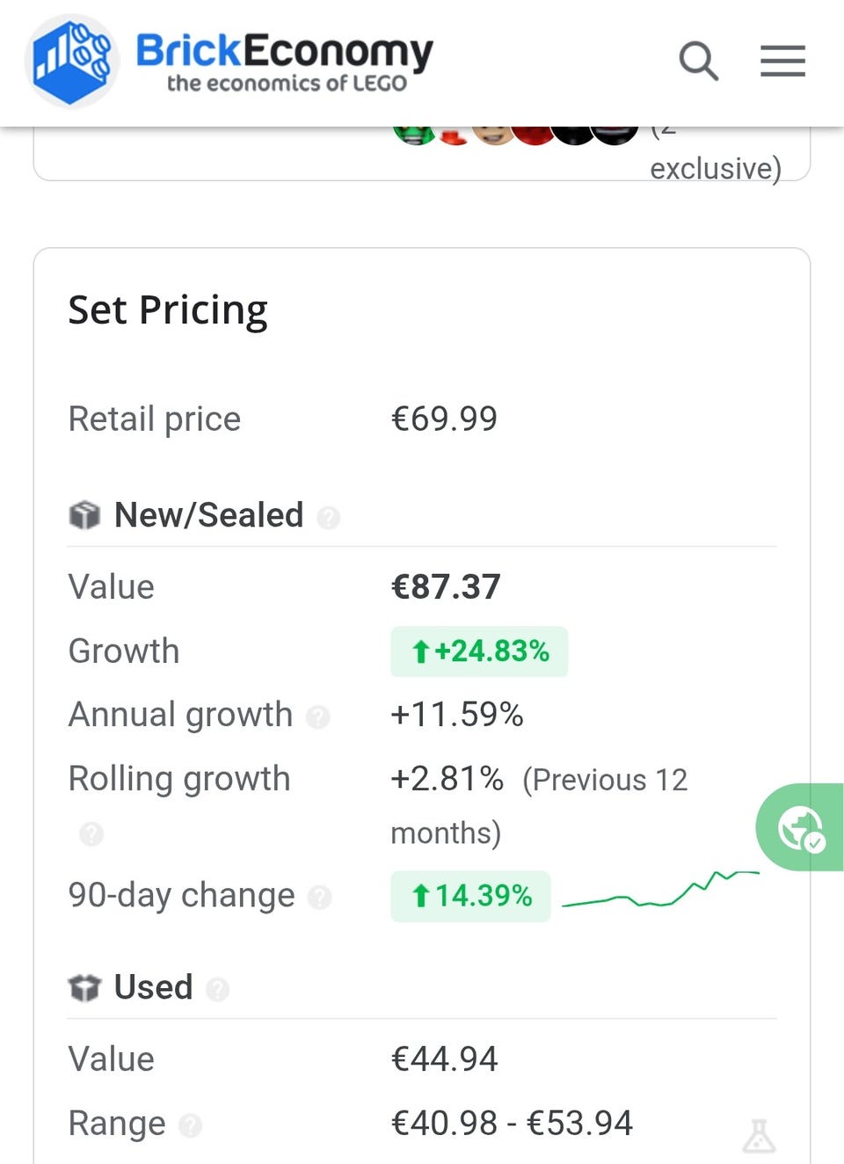Click the Rolling growth help icon
Viewport: 844px width, 1164px height.
[91, 833]
